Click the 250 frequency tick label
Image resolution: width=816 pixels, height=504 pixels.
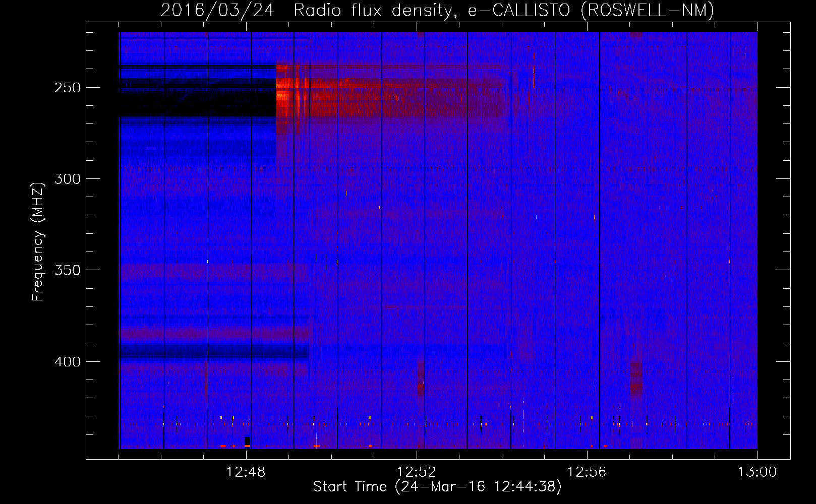tap(68, 88)
